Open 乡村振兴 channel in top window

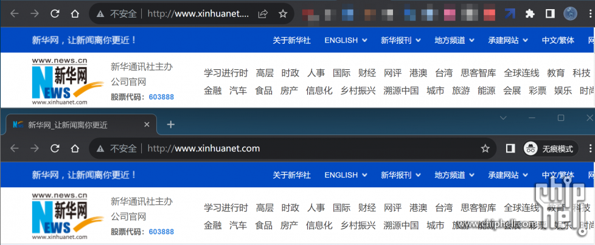pos(358,91)
